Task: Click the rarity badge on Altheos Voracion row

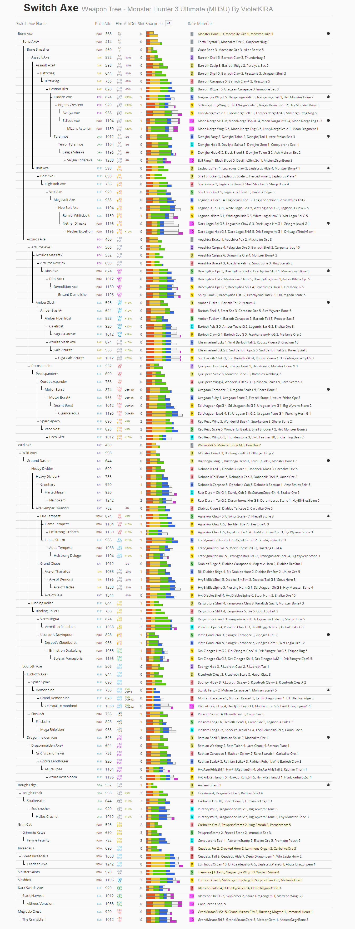Action: [192, 904]
